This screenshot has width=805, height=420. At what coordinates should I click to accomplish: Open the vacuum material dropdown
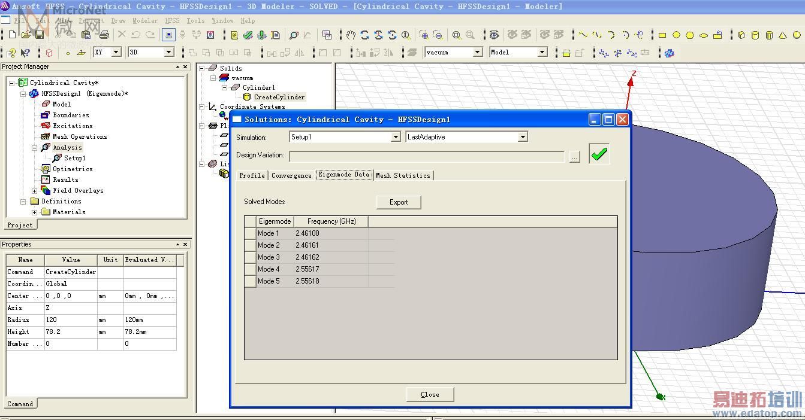pyautogui.click(x=477, y=52)
